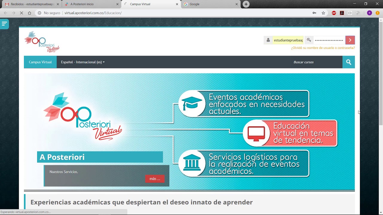The width and height of the screenshot is (383, 215).
Task: Open saved passwords key icon in address bar
Action: coord(314,13)
